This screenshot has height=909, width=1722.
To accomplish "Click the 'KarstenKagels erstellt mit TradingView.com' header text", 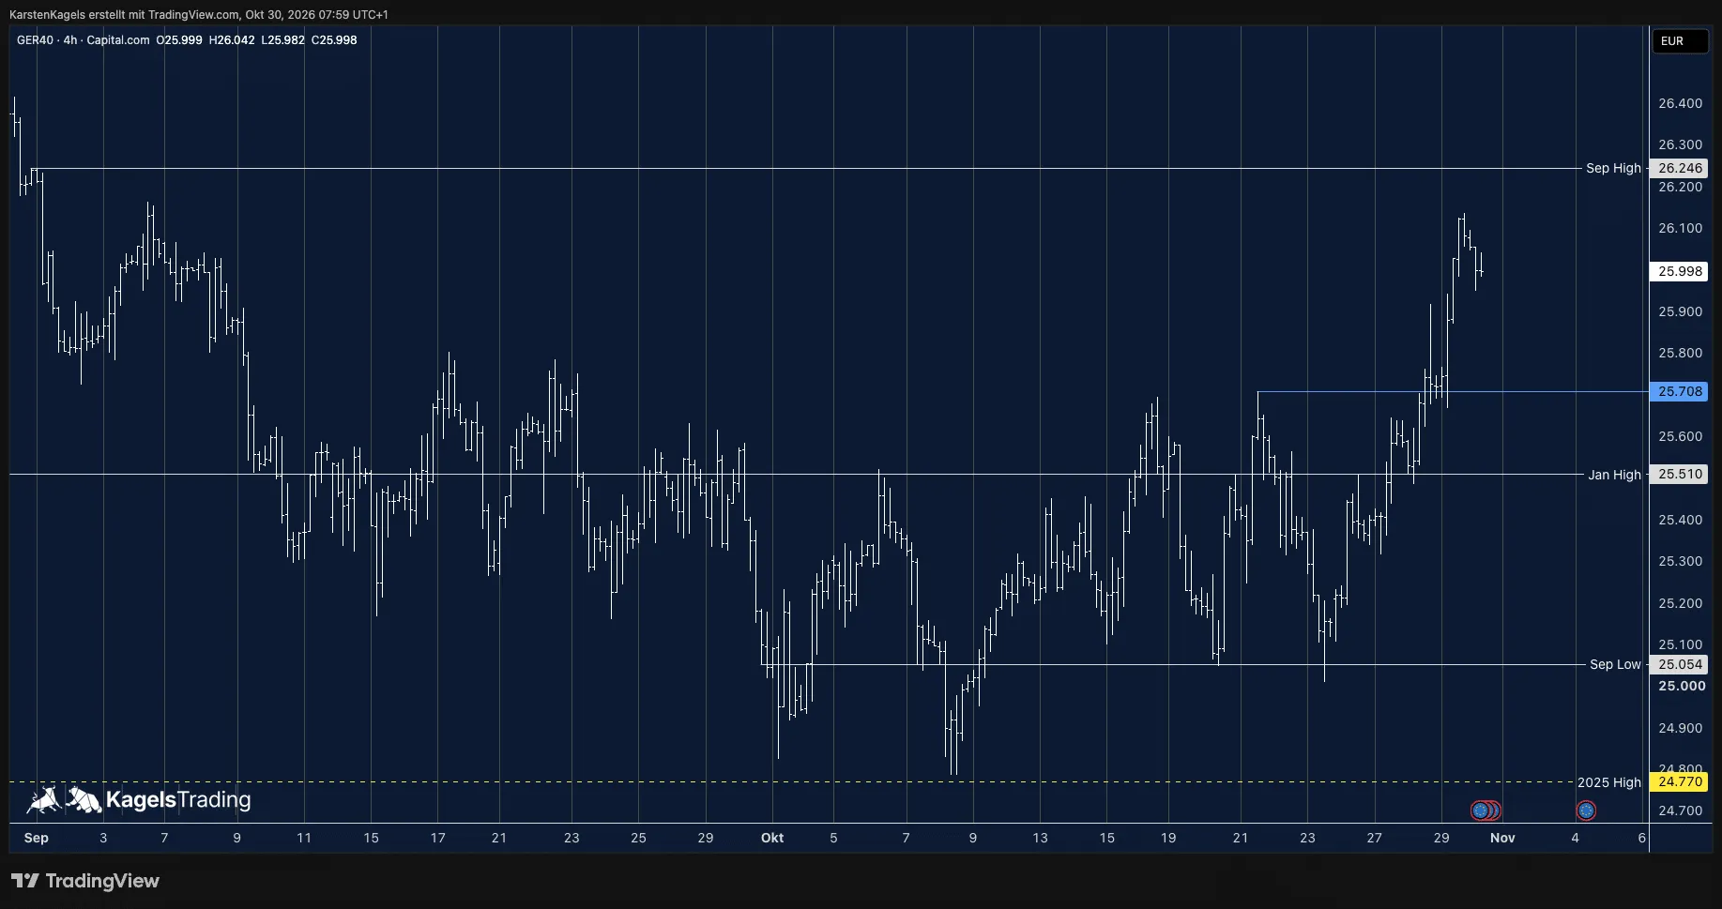I will [124, 15].
